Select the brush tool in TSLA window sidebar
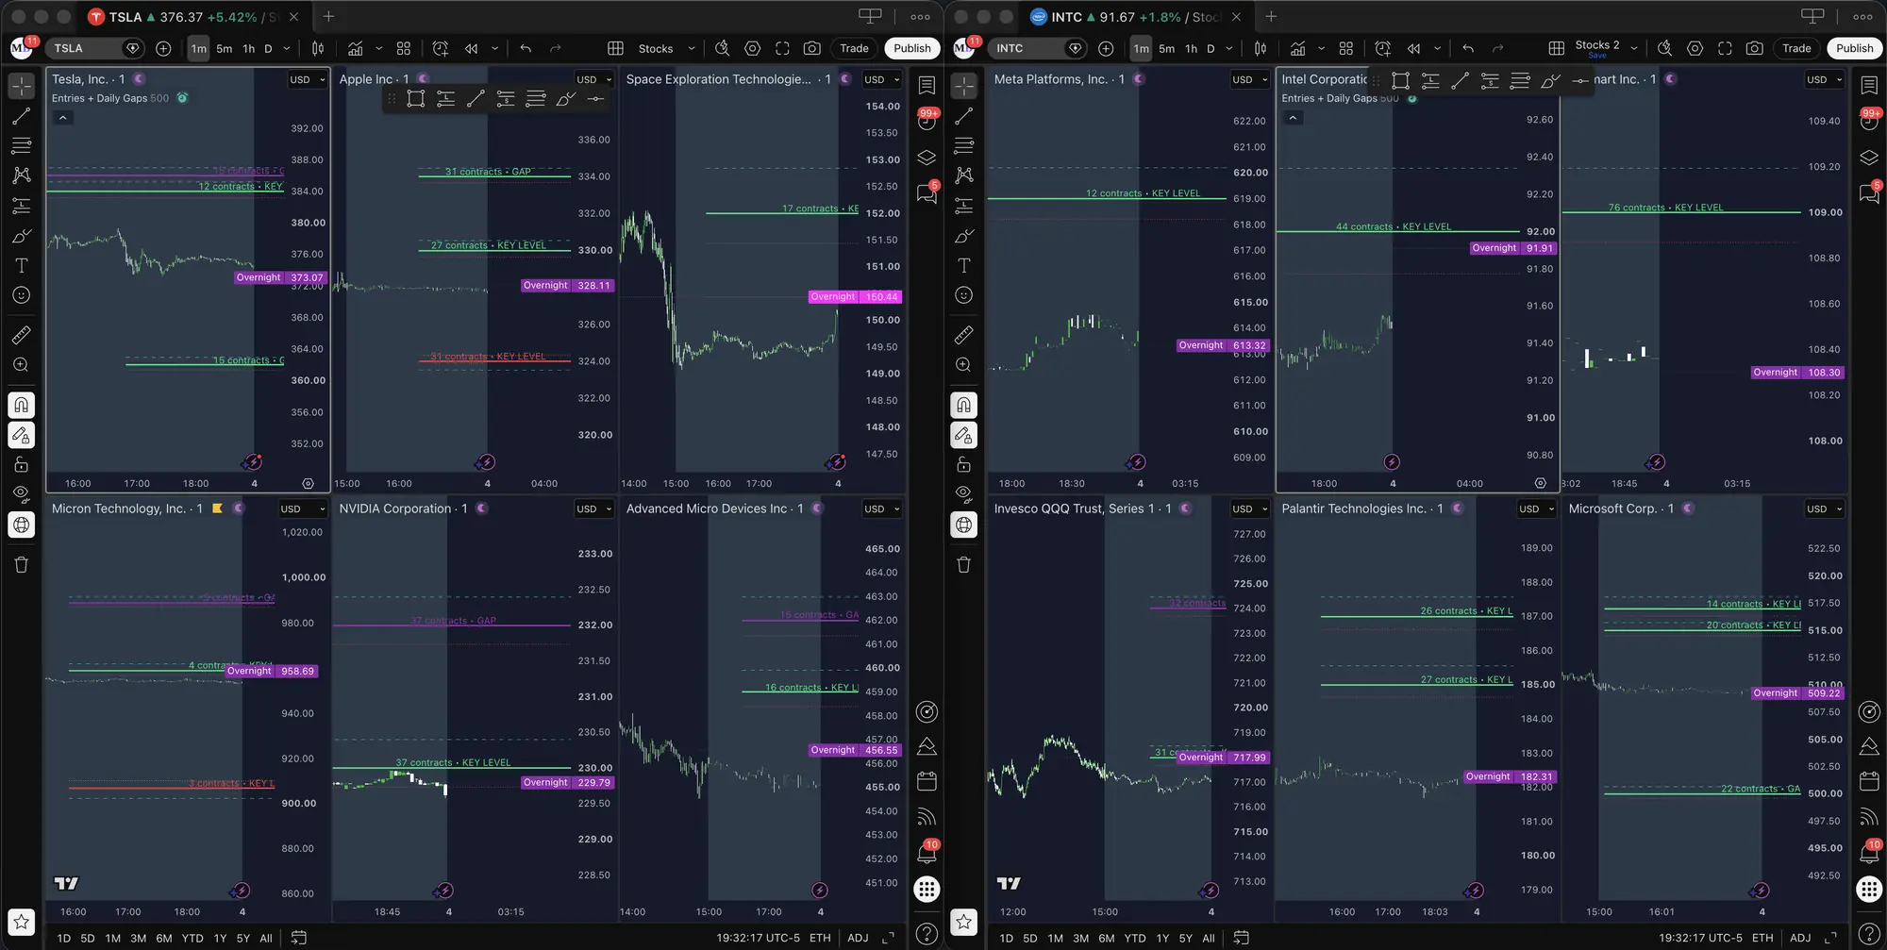The width and height of the screenshot is (1887, 950). (x=21, y=236)
